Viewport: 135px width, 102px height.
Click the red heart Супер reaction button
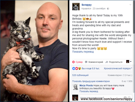[x=77, y=62]
